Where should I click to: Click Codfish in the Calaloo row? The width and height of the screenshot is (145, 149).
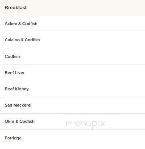coord(32,40)
